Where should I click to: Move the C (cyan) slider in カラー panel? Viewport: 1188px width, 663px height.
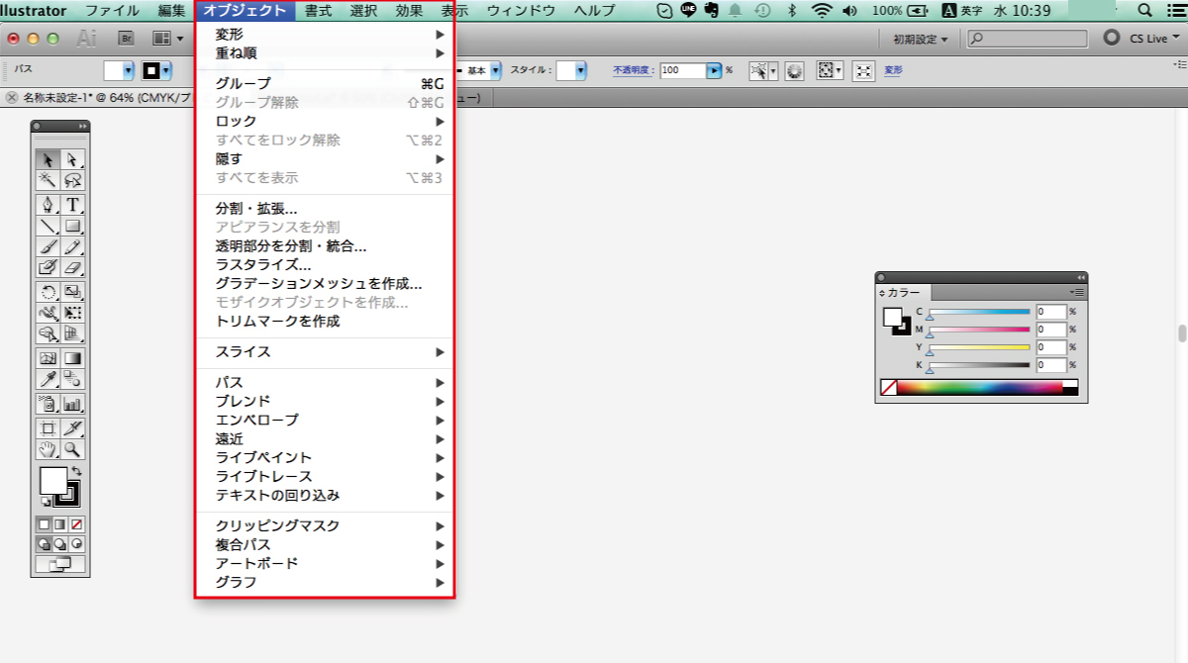tap(930, 318)
